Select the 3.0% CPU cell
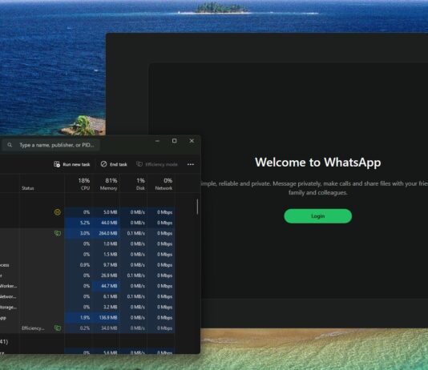The width and height of the screenshot is (428, 370). tap(79, 233)
